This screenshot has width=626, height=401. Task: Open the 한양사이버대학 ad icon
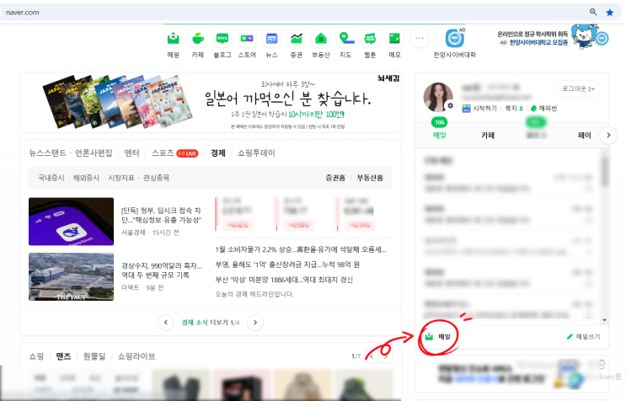[455, 39]
